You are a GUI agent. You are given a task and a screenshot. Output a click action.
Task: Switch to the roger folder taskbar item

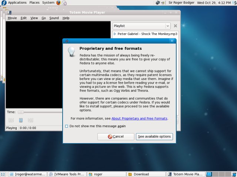click(x=107, y=174)
